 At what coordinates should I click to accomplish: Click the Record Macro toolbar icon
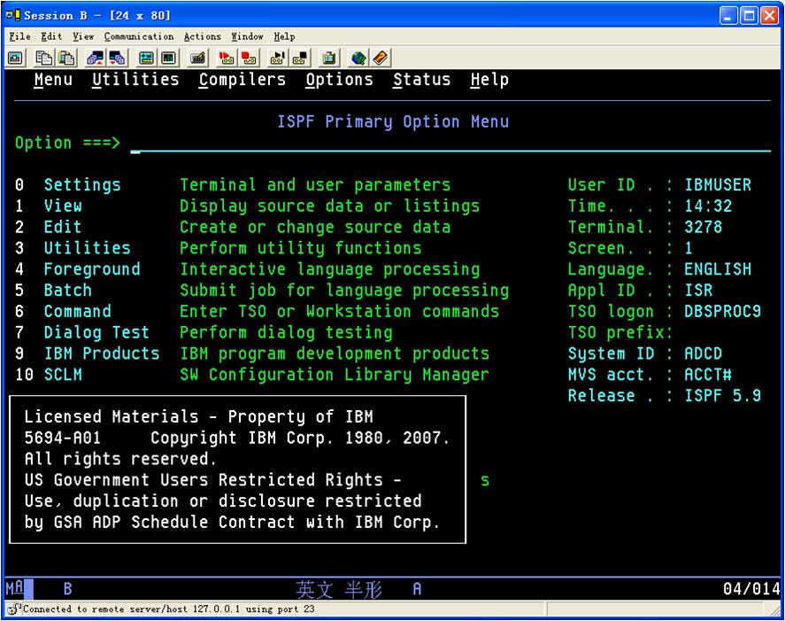(227, 58)
